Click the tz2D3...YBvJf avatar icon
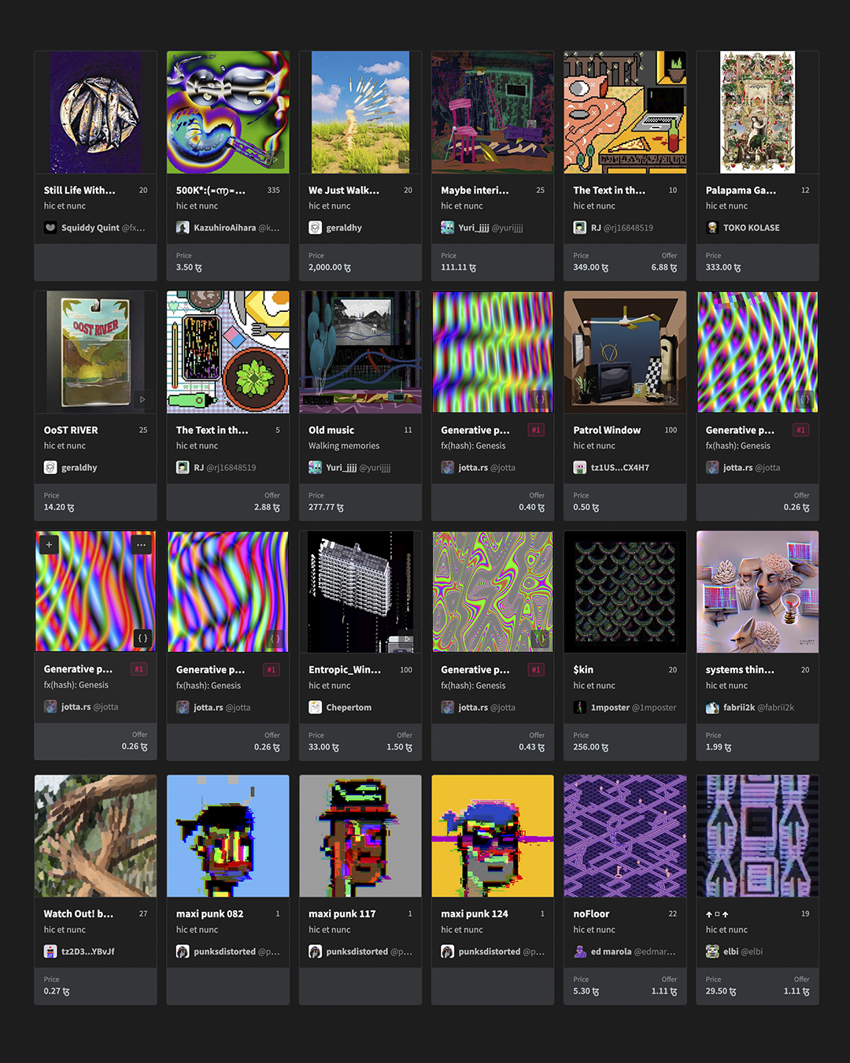The width and height of the screenshot is (850, 1063). coord(50,951)
